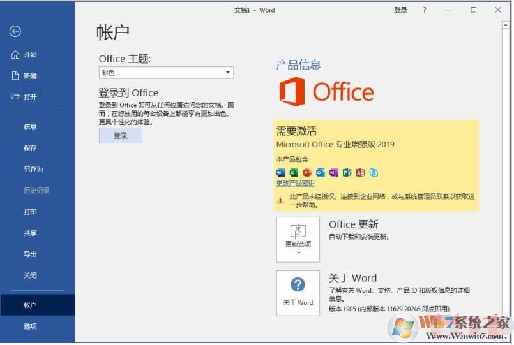Click the 更改产品密钥 link
Image resolution: width=514 pixels, height=345 pixels.
pos(296,183)
